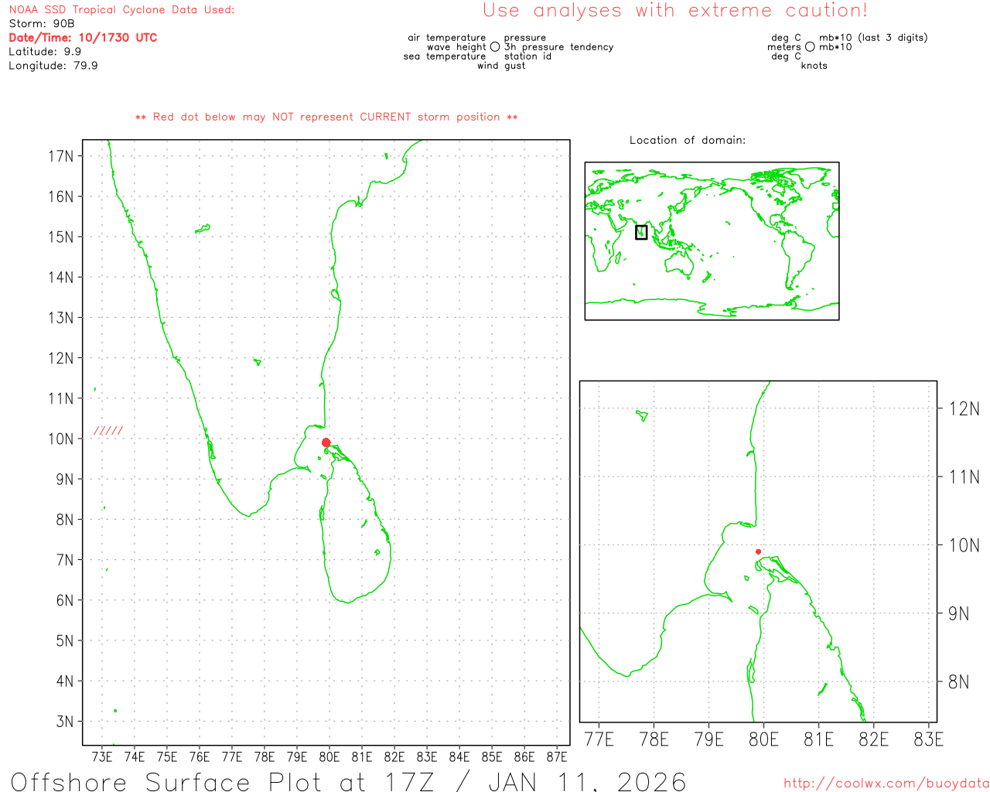Screen dimensions: 990x792
Task: Click the buoy legend circle near mb*10
Action: (810, 47)
